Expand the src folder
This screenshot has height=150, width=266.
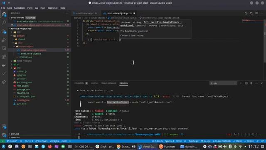tap(12, 64)
